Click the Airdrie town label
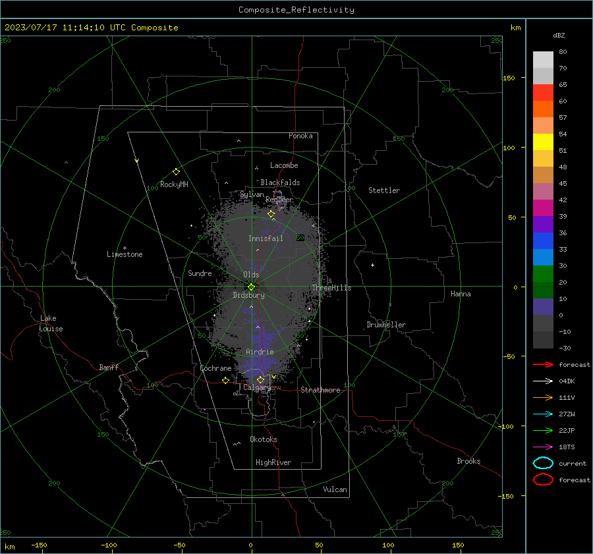 click(260, 352)
